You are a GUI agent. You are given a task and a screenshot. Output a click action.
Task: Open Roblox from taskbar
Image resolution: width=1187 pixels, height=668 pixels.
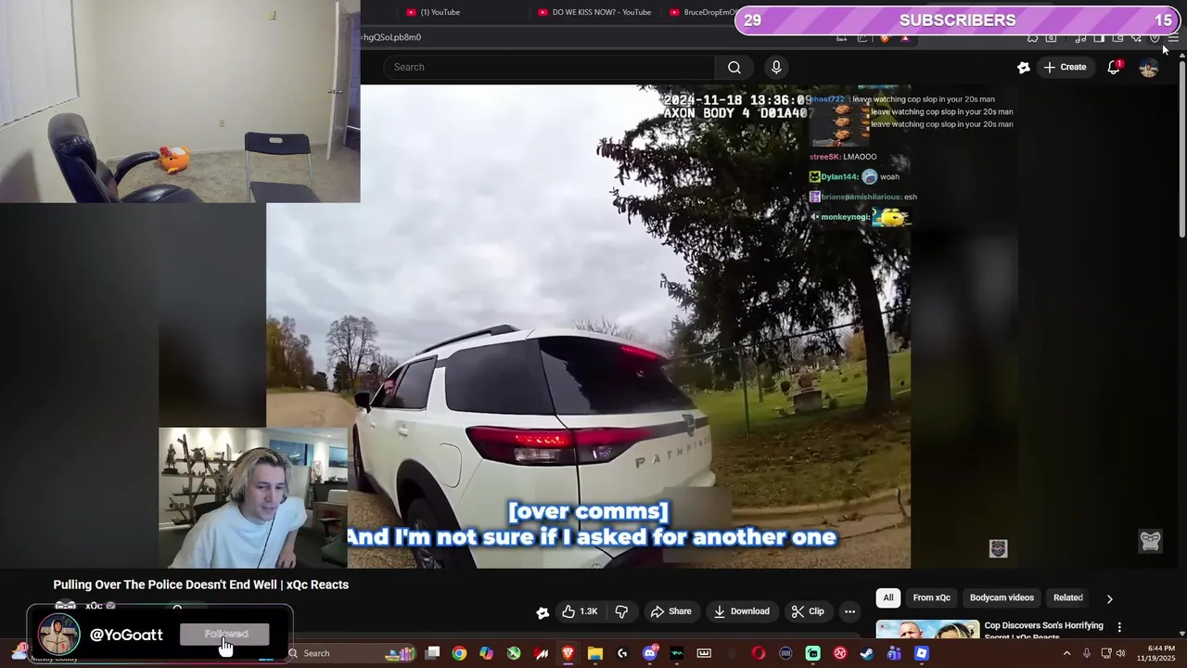tap(922, 653)
